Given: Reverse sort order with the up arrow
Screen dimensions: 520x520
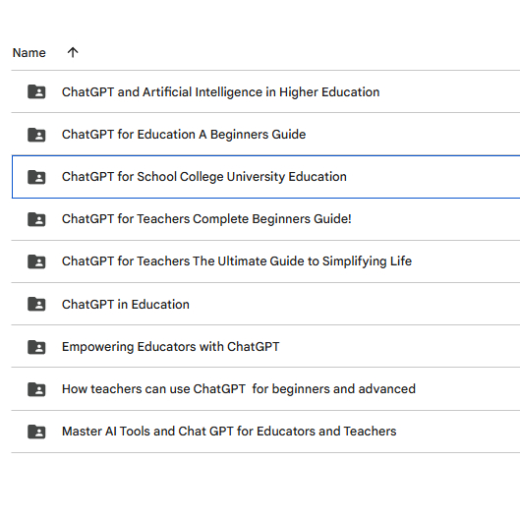Looking at the screenshot, I should pos(73,52).
